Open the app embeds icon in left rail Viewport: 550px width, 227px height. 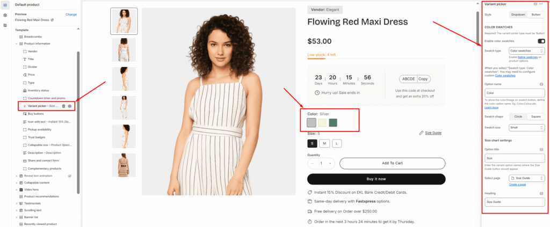tap(5, 25)
